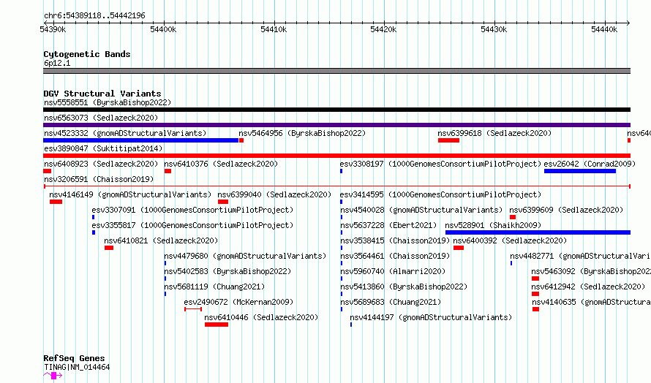Click the nsv6563073 purple variant bar
The image size is (651, 383).
tap(336, 125)
